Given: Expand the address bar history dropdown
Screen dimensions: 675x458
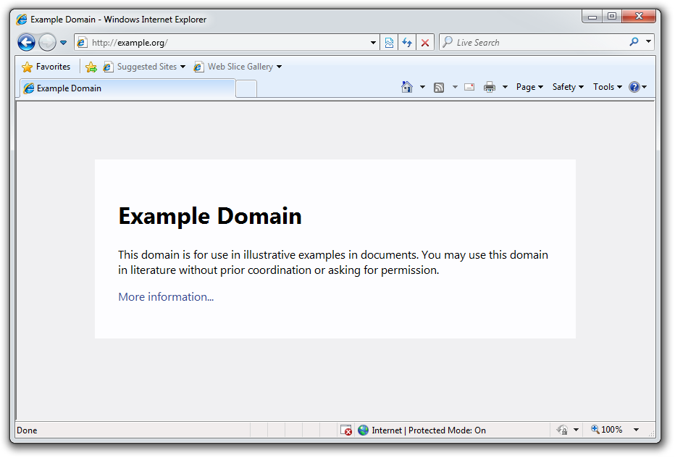Looking at the screenshot, I should (x=374, y=43).
